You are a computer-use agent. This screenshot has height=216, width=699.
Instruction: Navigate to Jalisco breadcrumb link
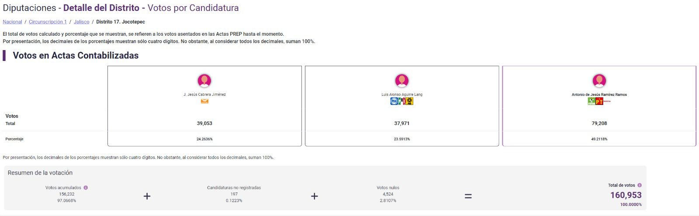pos(82,22)
